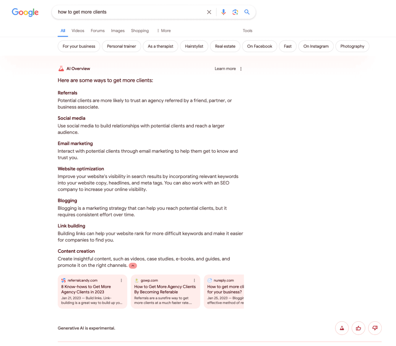Image resolution: width=396 pixels, height=346 pixels.
Task: Select the 'For your business' filter chip
Action: pos(79,46)
